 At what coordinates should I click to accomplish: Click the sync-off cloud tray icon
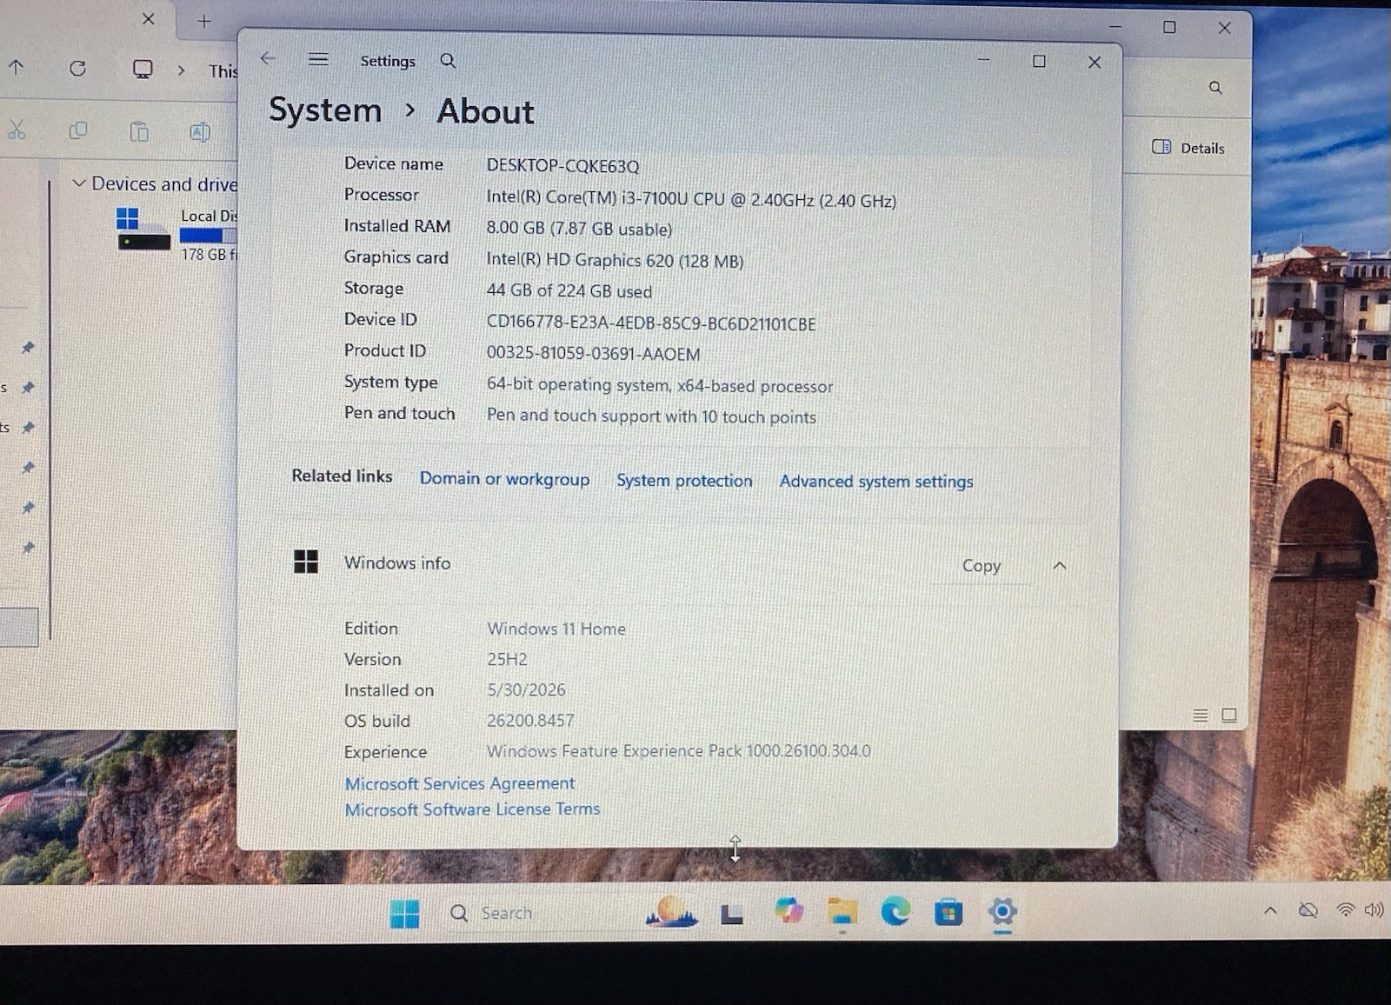coord(1308,910)
